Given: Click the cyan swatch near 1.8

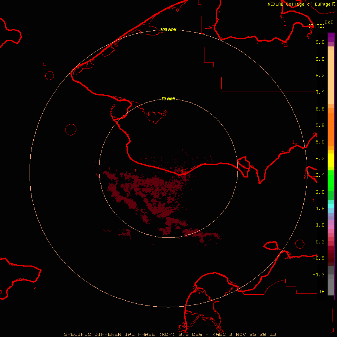Looking at the screenshot, I should coord(331,206).
